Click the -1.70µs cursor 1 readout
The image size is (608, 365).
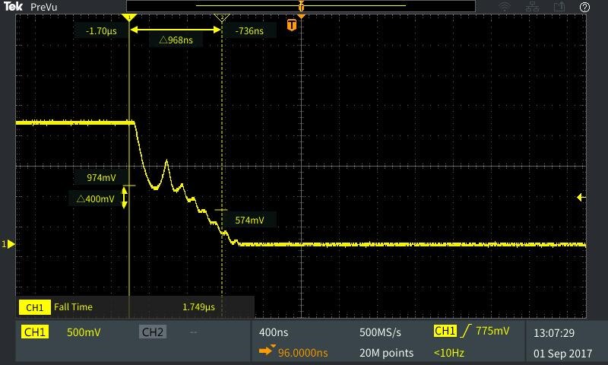101,31
